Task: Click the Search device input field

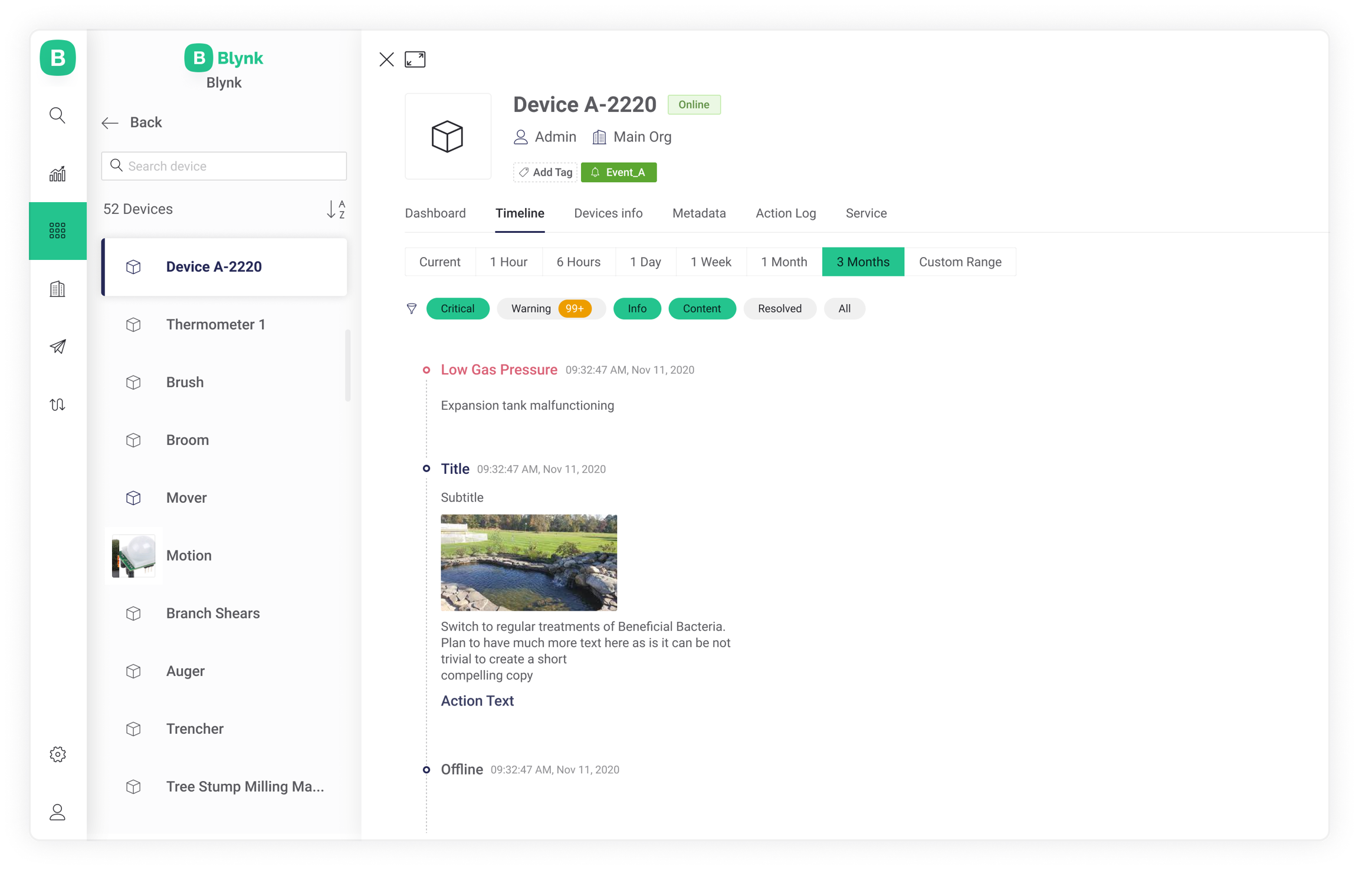Action: [x=224, y=166]
